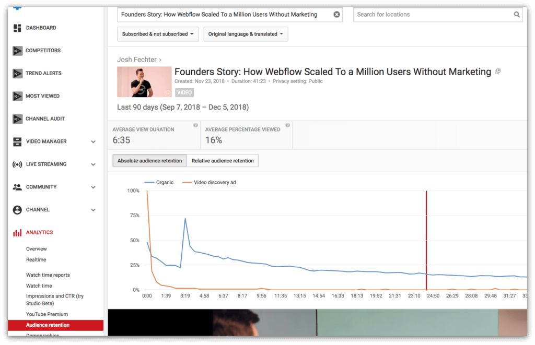This screenshot has width=535, height=345.
Task: Expand the Video Manager section
Action: (93, 142)
